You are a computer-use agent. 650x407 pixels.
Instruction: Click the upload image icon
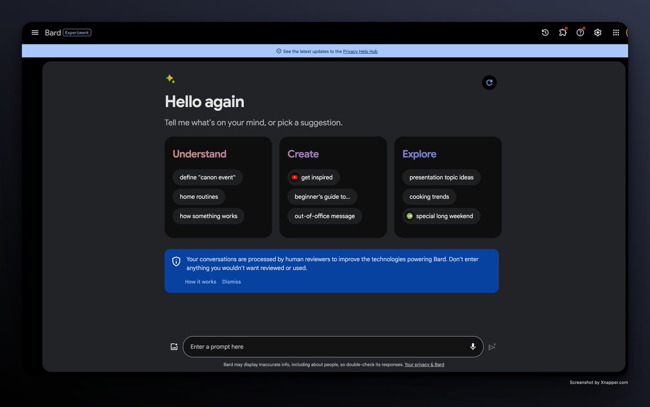click(174, 347)
